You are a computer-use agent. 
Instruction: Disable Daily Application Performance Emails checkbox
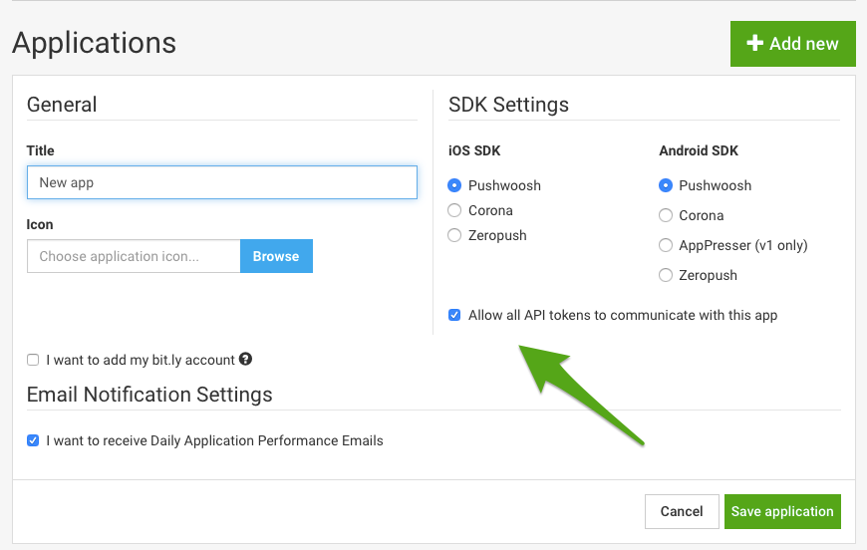pos(33,440)
